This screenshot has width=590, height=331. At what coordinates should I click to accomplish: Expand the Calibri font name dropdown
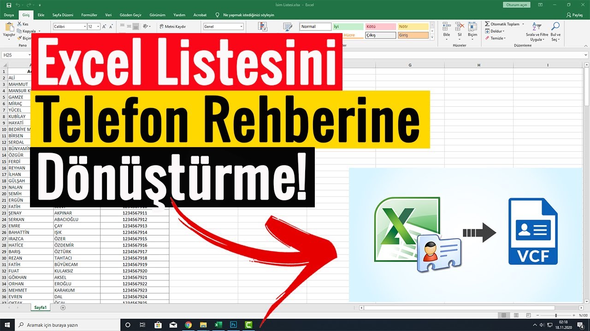point(85,27)
